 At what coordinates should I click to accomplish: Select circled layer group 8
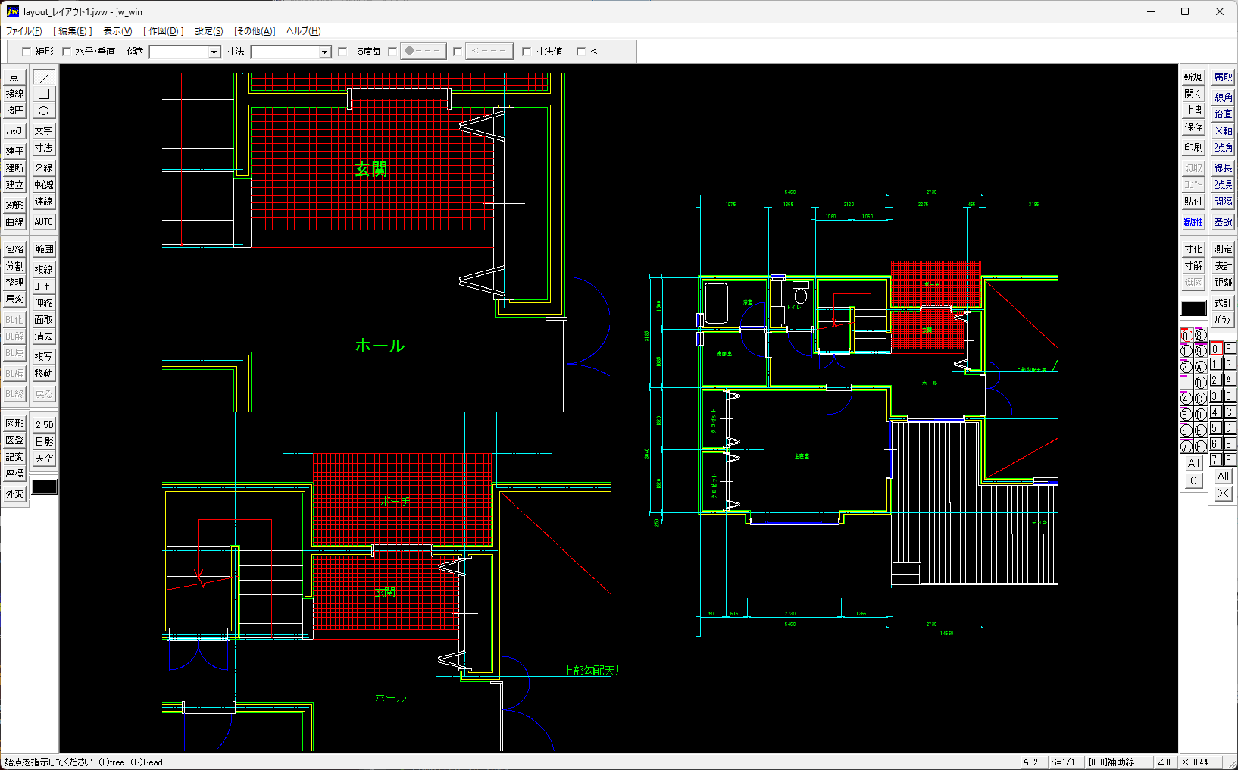pos(1200,335)
